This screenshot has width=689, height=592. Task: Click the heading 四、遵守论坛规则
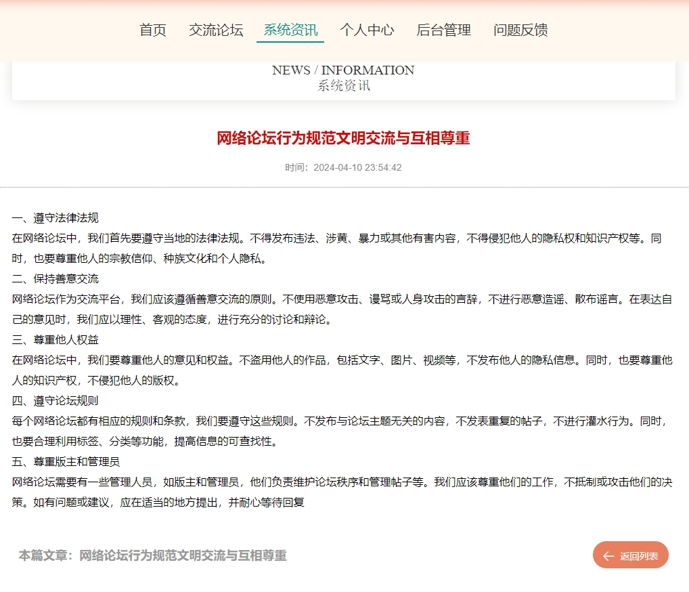coord(55,401)
